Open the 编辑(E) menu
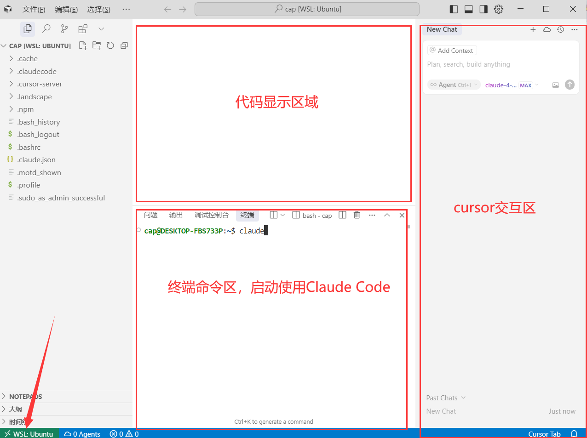The image size is (587, 438). pyautogui.click(x=66, y=9)
